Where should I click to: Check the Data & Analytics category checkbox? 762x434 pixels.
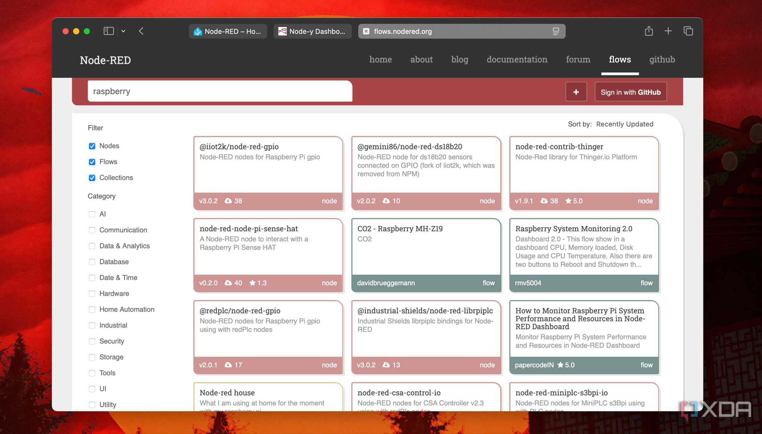pos(92,246)
